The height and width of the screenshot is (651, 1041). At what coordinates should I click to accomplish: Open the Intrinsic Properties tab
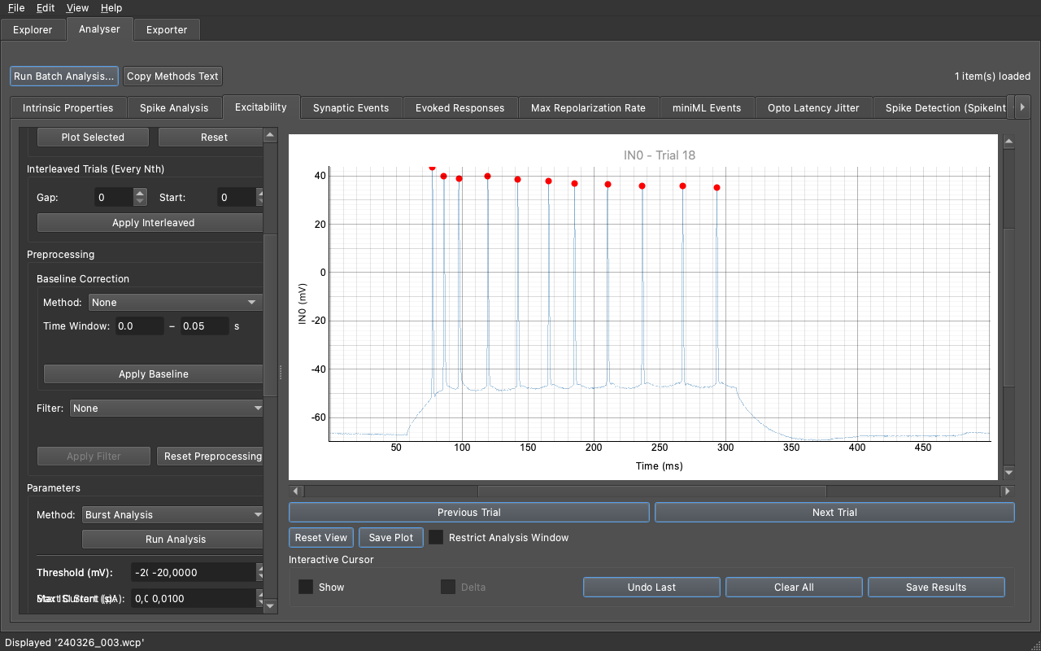[68, 107]
